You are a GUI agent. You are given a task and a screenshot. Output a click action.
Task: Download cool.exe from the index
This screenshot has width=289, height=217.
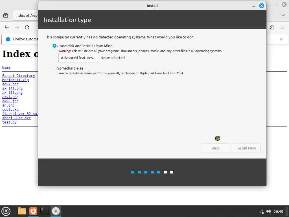click(10, 110)
